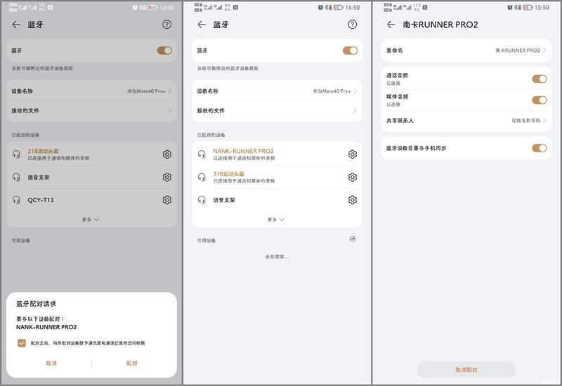The height and width of the screenshot is (386, 562).
Task: Tap signal strength icons on the searching screen
Action: tap(213, 7)
